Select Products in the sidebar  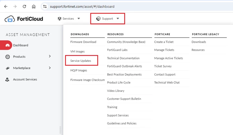point(19,57)
